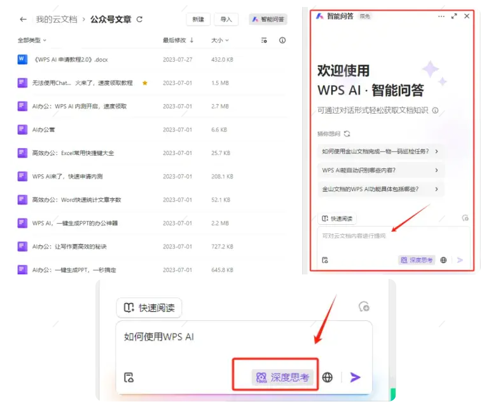This screenshot has width=484, height=411.
Task: Toggle star on 无法使用Chat document
Action: 145,83
